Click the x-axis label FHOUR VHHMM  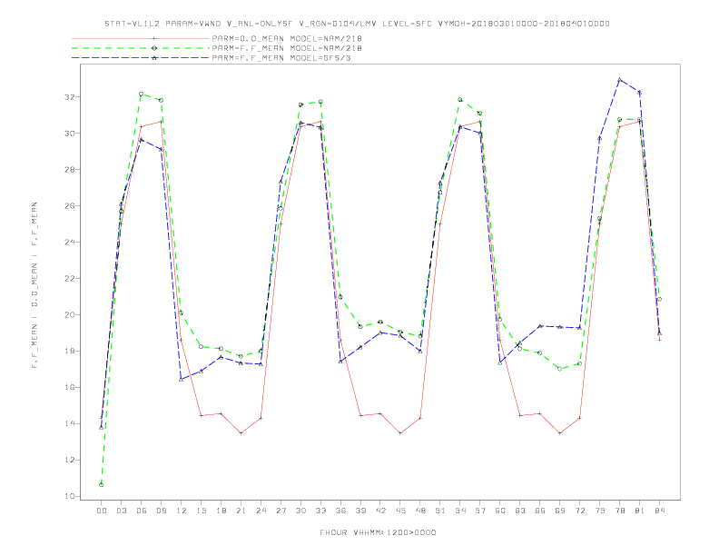click(378, 532)
